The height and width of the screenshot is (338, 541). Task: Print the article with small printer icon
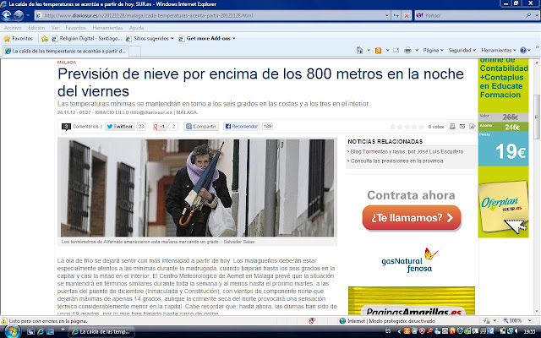tap(452, 126)
